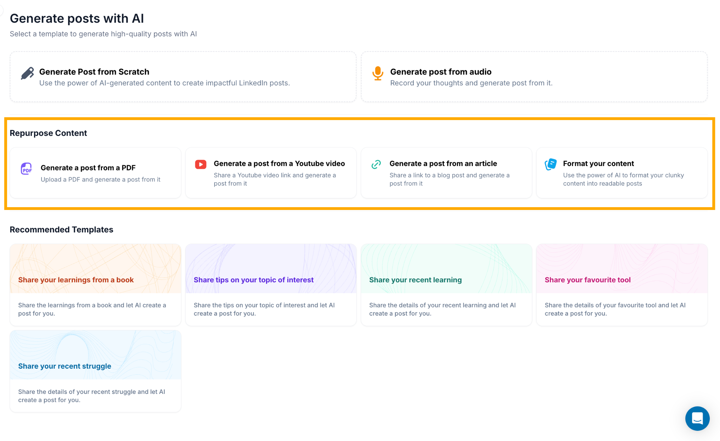
Task: Click 'Upload a PDF and generate a post from it'
Action: coord(101,179)
